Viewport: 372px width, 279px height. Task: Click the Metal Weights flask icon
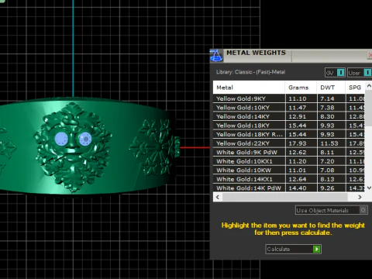216,56
